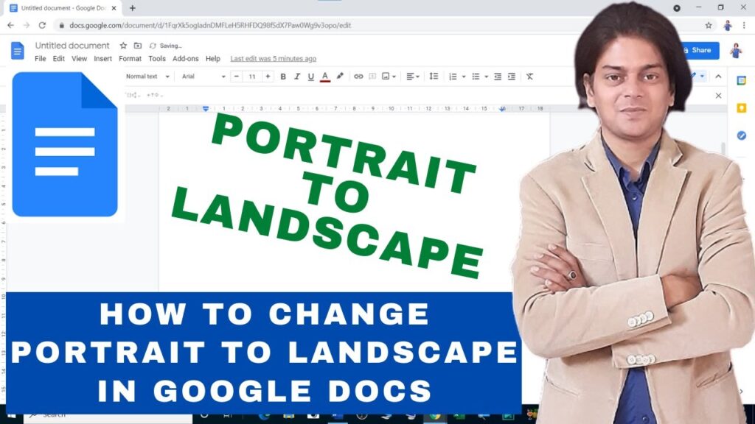Open the Calendar side panel icon
Viewport: 755px width, 424px height.
coord(742,81)
